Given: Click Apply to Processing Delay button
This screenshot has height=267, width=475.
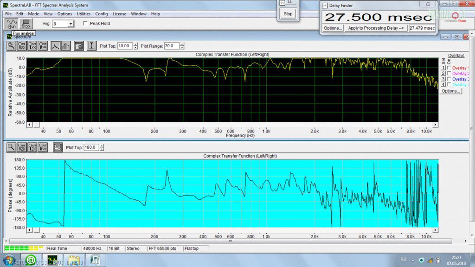Looking at the screenshot, I should click(376, 28).
